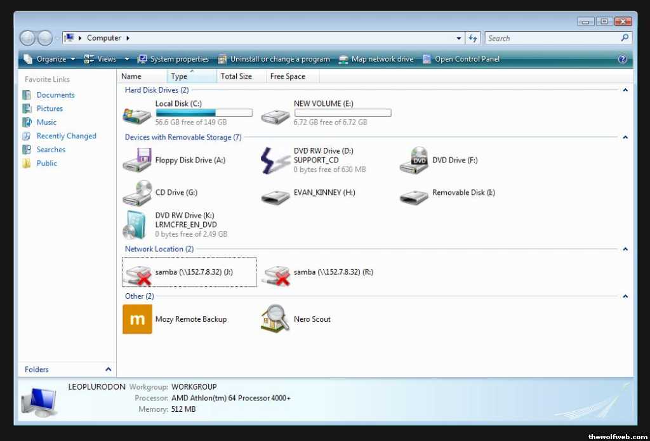
Task: Open the Mozy Remote Backup icon
Action: 137,319
